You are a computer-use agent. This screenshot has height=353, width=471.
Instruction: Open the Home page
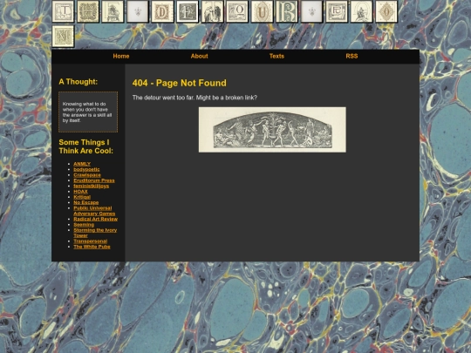tap(121, 56)
